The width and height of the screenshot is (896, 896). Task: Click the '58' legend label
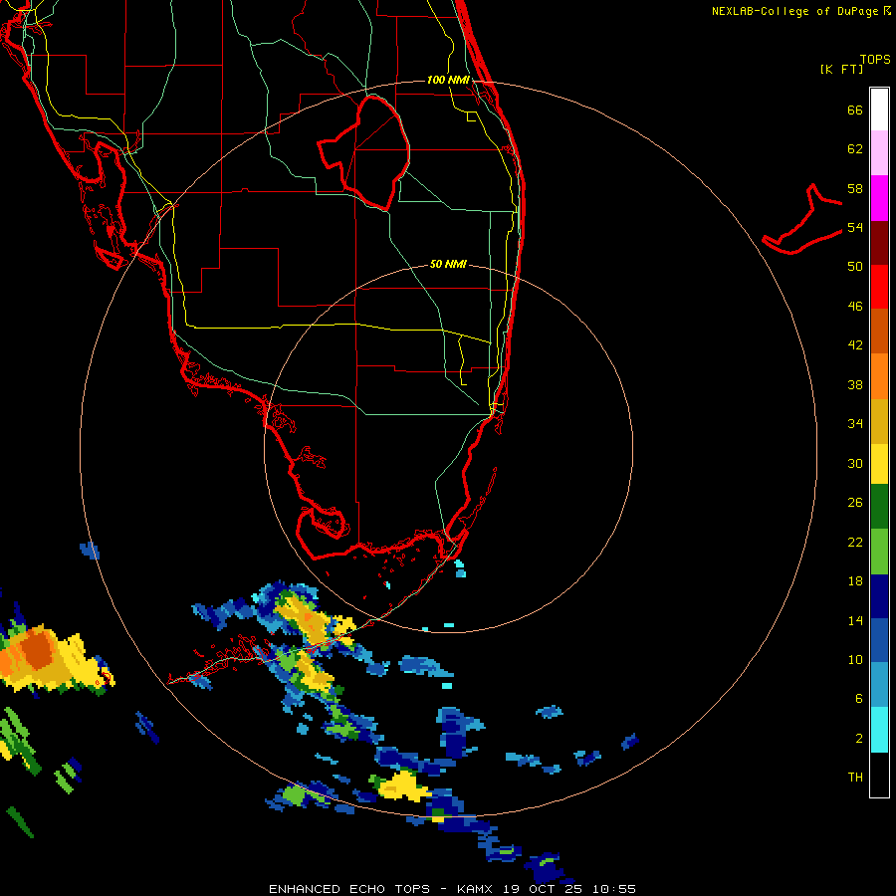click(855, 188)
